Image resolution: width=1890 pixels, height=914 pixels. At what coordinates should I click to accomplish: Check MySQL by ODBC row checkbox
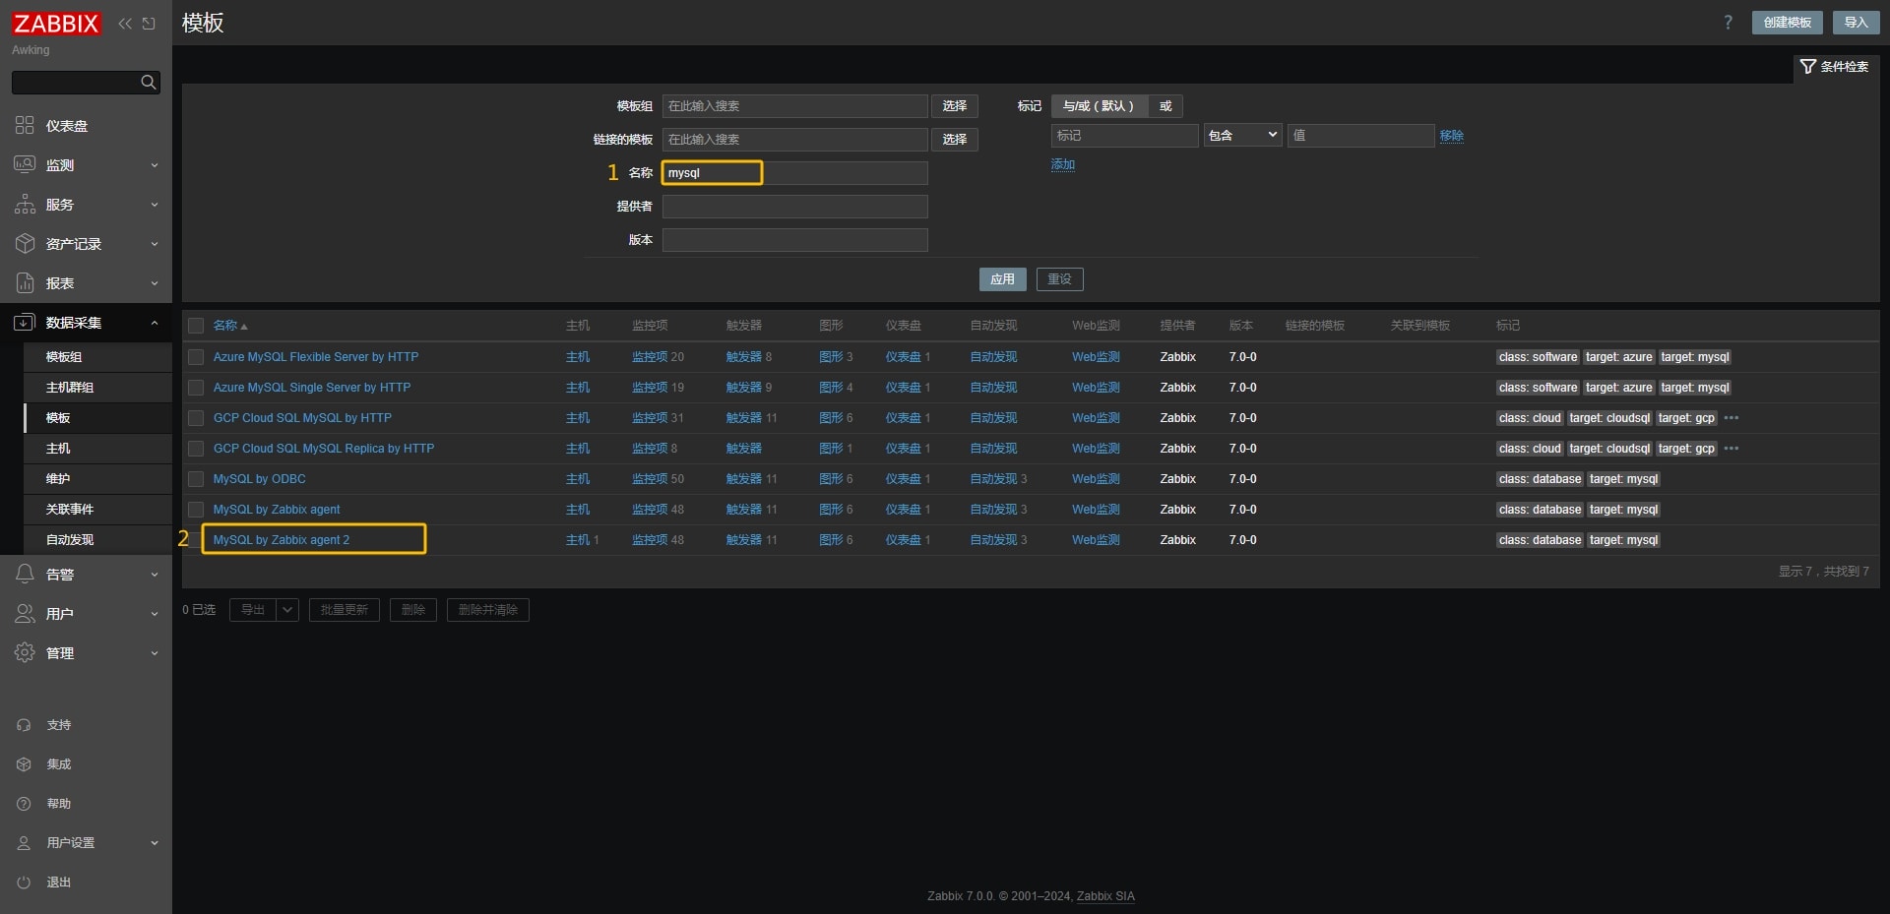pos(196,479)
